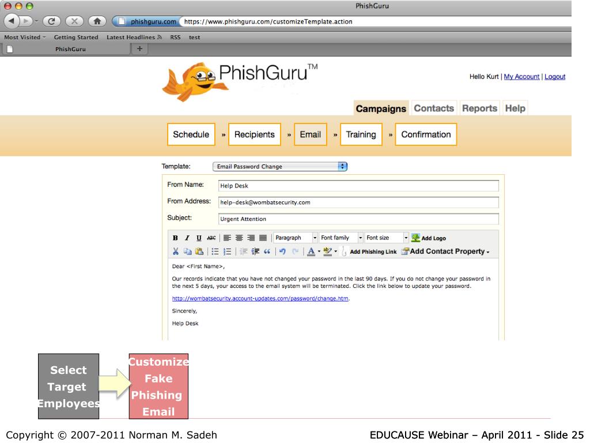Click the Subject field
The height and width of the screenshot is (443, 590).
point(358,219)
